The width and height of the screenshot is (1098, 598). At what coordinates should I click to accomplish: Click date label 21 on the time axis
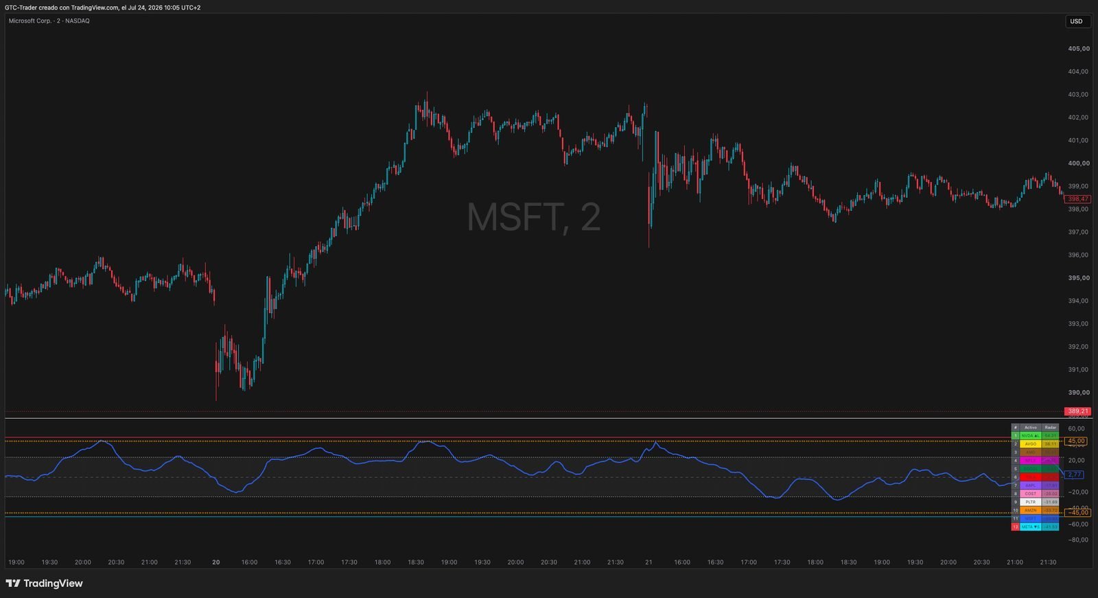click(x=649, y=562)
